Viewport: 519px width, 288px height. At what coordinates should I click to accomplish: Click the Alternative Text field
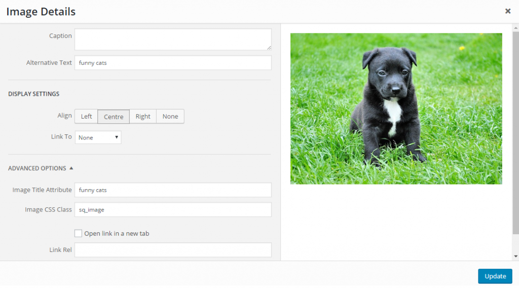[172, 63]
